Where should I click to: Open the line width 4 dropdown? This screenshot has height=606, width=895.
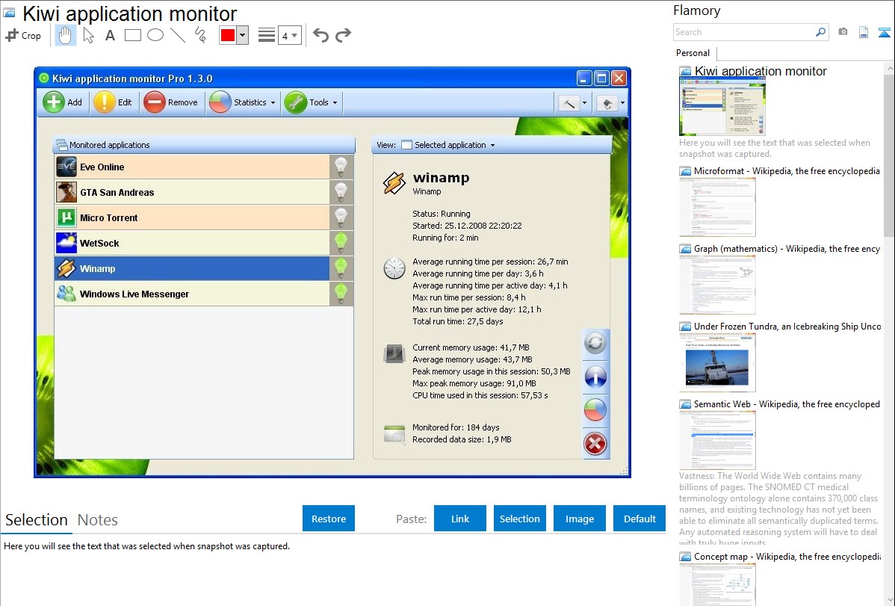(x=290, y=35)
